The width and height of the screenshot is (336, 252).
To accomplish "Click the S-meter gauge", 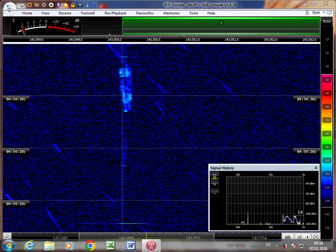I will pos(46,27).
